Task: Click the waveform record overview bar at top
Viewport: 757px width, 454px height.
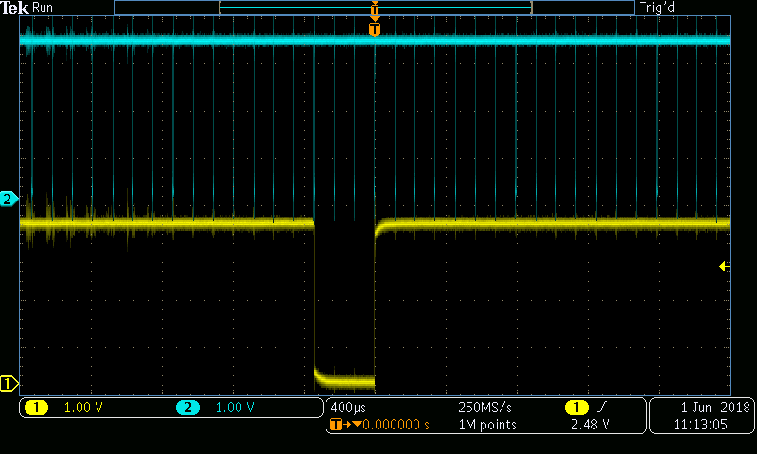Action: click(x=375, y=8)
